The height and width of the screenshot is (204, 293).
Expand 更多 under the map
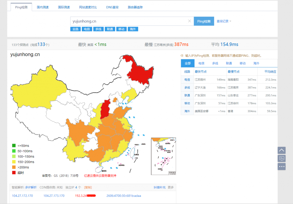pyautogui.click(x=171, y=187)
